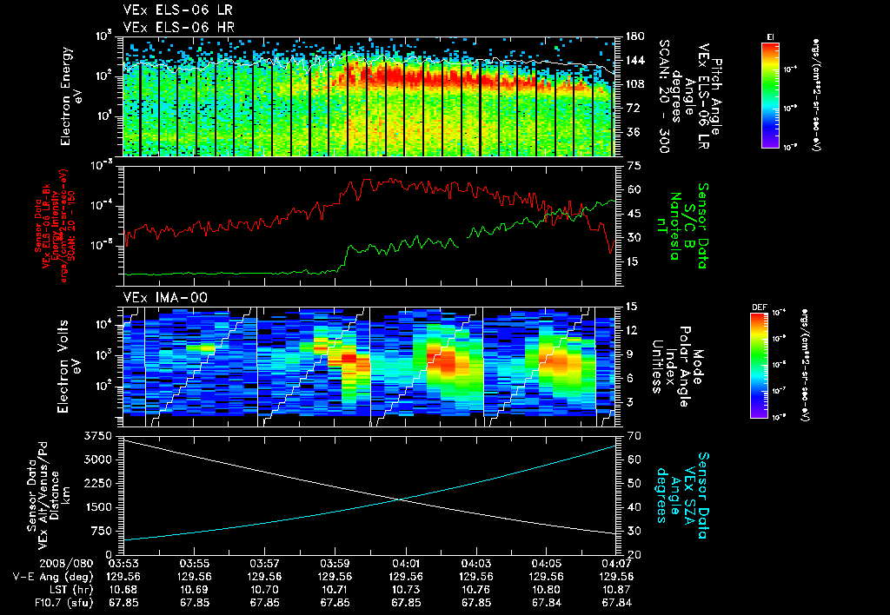This screenshot has height=615, width=890.
Task: Click the 'VEx IMA-00' panel title
Action: tap(165, 297)
